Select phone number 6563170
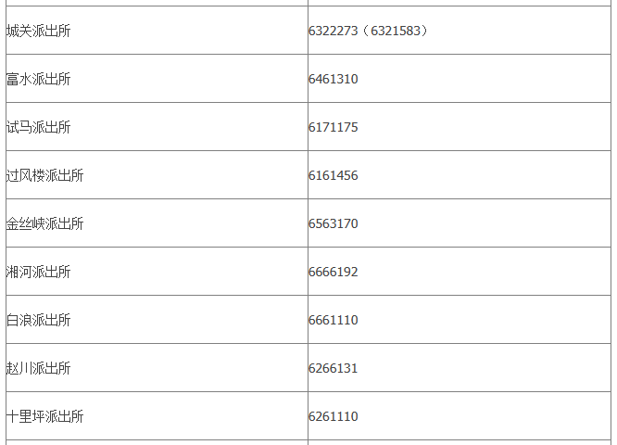Viewport: 617px width, 445px height. (334, 223)
